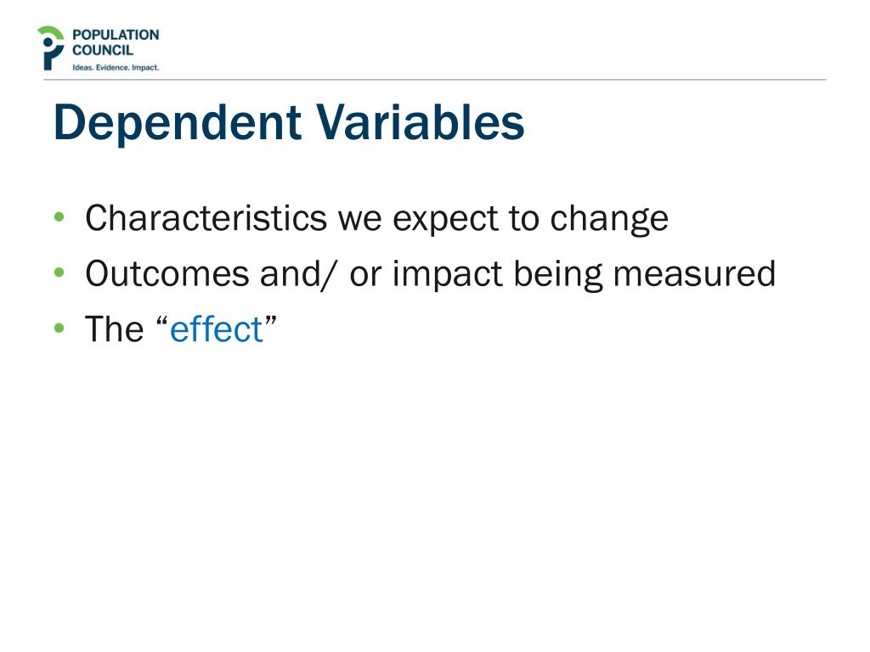Click the word change in first bullet

click(x=609, y=220)
